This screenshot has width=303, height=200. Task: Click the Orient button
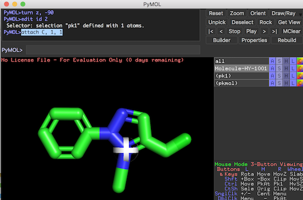[258, 13]
